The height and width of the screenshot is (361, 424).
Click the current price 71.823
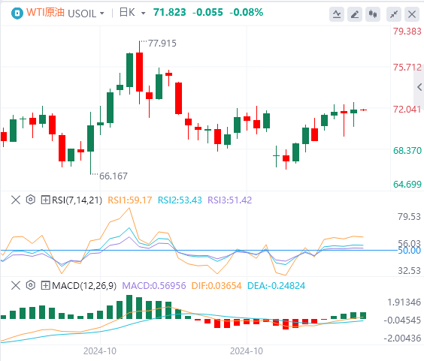(170, 12)
